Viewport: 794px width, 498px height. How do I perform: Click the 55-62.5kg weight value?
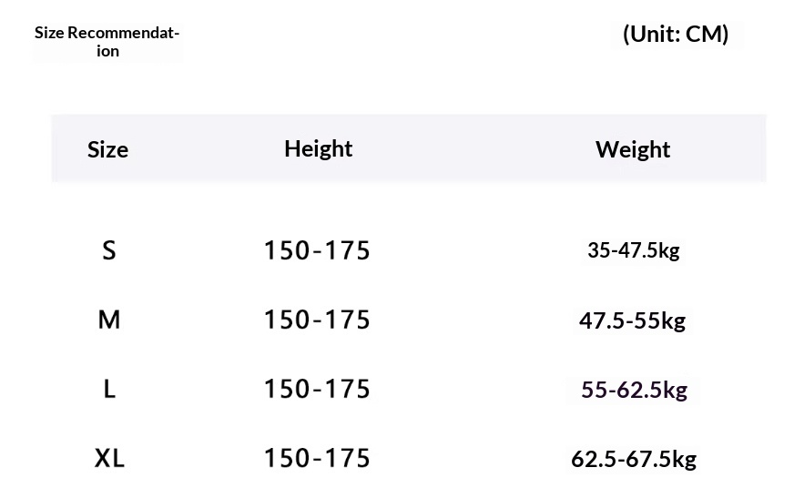pos(634,391)
